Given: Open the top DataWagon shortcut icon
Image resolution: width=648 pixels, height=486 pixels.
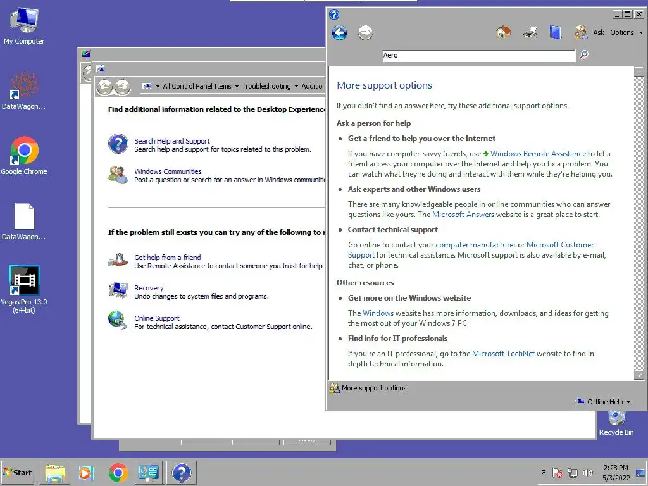Looking at the screenshot, I should coord(23,91).
